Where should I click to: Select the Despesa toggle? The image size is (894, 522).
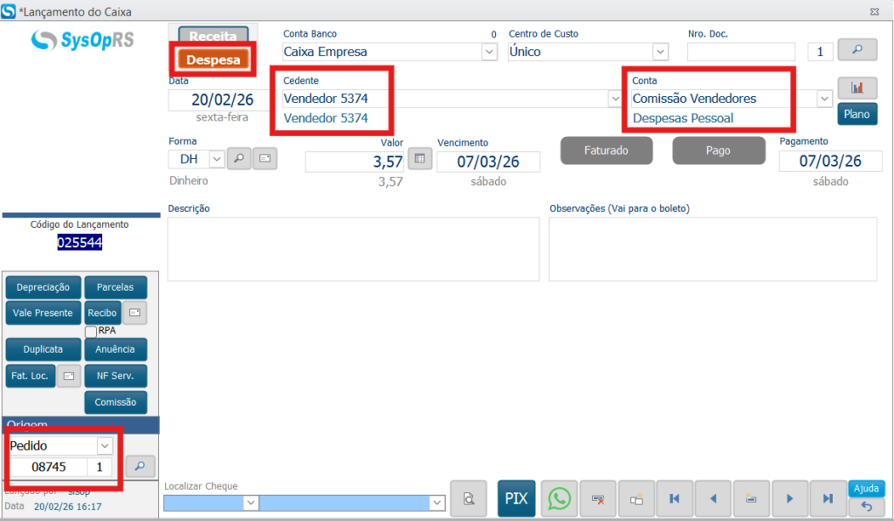click(x=214, y=59)
